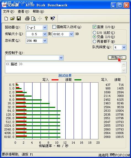Click the New file toolbar icon
Screen dimensions: 131x158
coord(6,18)
